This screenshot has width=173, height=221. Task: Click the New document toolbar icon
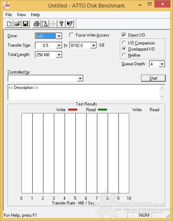tap(9, 24)
